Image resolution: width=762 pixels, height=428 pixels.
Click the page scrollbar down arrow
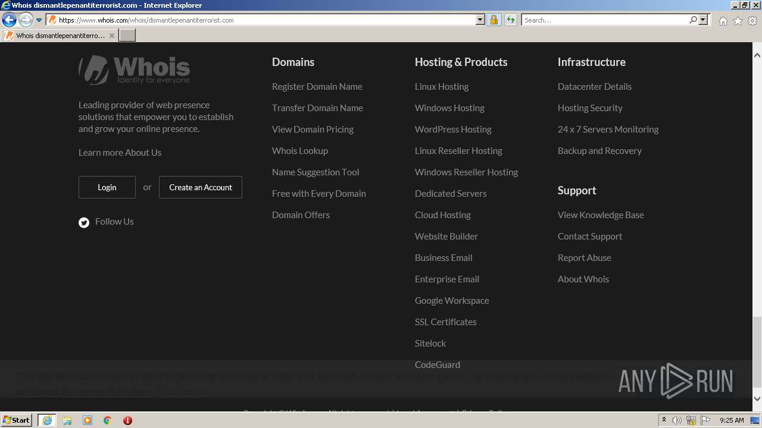[x=757, y=399]
